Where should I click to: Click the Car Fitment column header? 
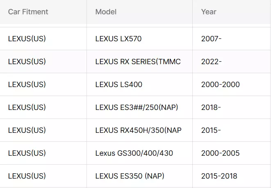coord(43,12)
